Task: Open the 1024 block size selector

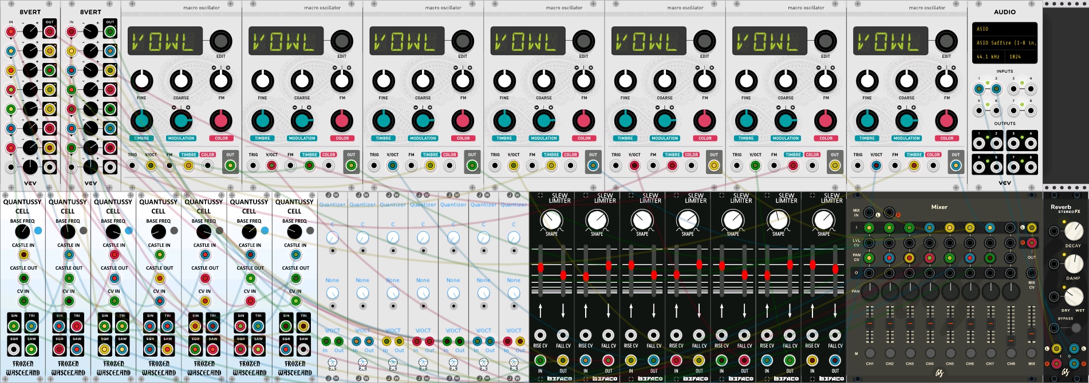Action: coord(1021,57)
